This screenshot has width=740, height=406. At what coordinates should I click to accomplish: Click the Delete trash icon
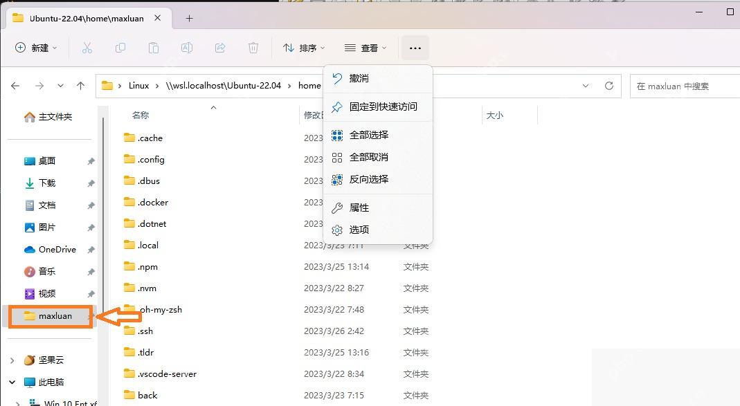click(253, 48)
